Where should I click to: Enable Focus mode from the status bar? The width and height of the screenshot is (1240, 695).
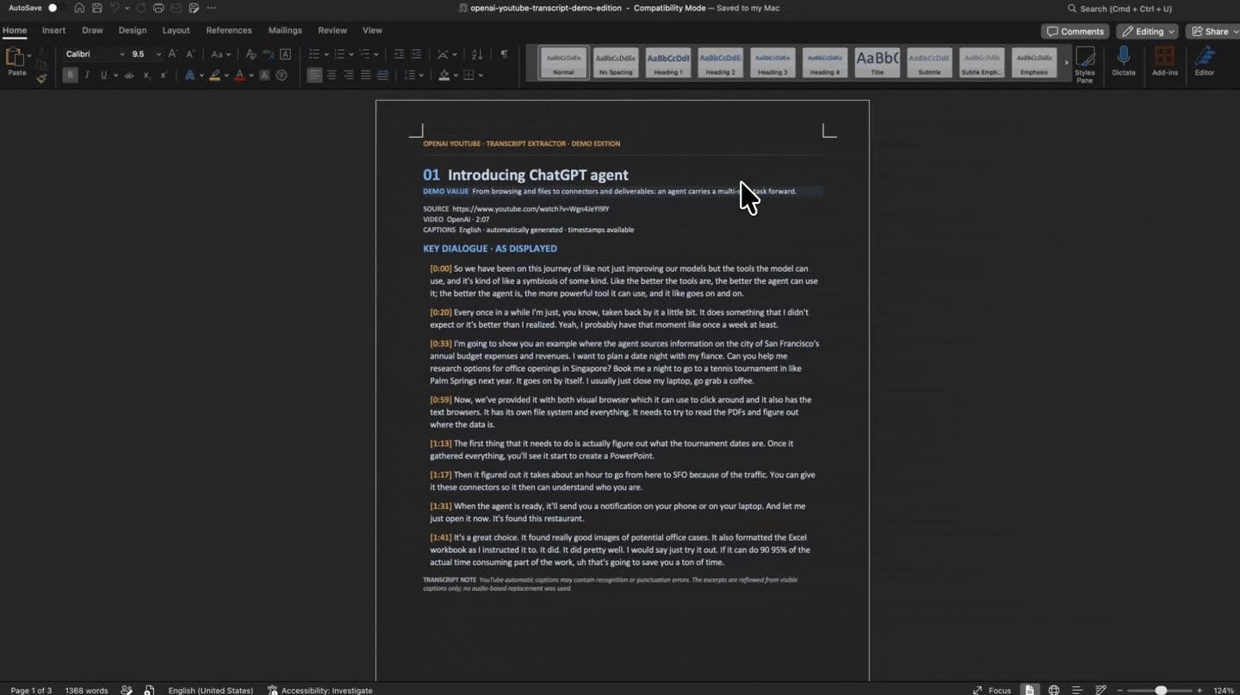click(992, 690)
